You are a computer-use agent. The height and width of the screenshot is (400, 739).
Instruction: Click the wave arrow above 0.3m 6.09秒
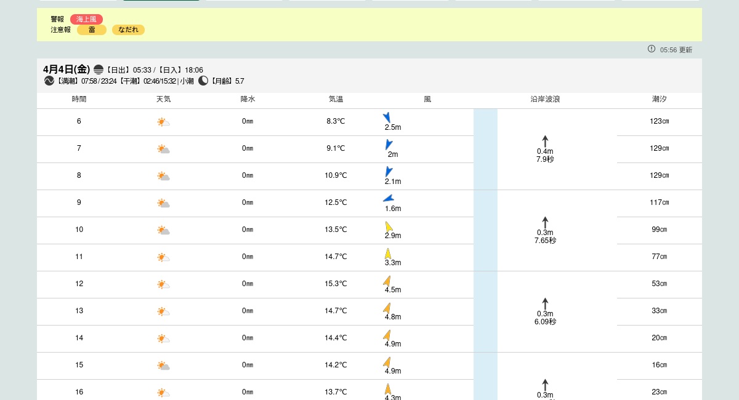click(x=545, y=303)
